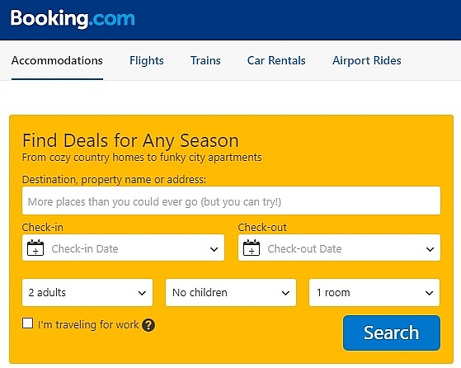Switch to the Flights tab
Image resolution: width=461 pixels, height=368 pixels.
pyautogui.click(x=147, y=60)
